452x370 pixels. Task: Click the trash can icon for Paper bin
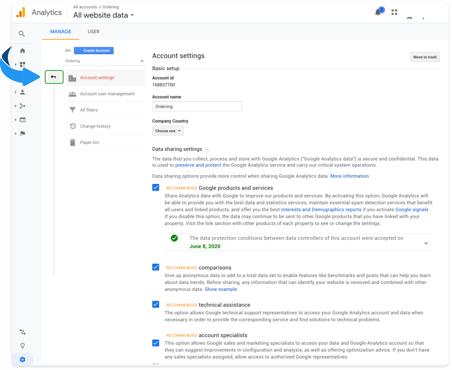(x=72, y=142)
